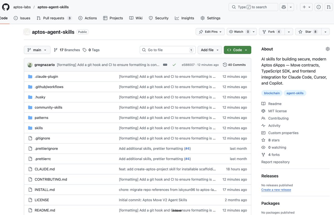Expand the star lists dropdown arrow
334x215 pixels.
click(325, 32)
